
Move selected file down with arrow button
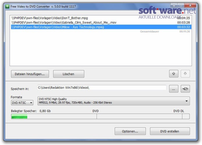pos(185,74)
